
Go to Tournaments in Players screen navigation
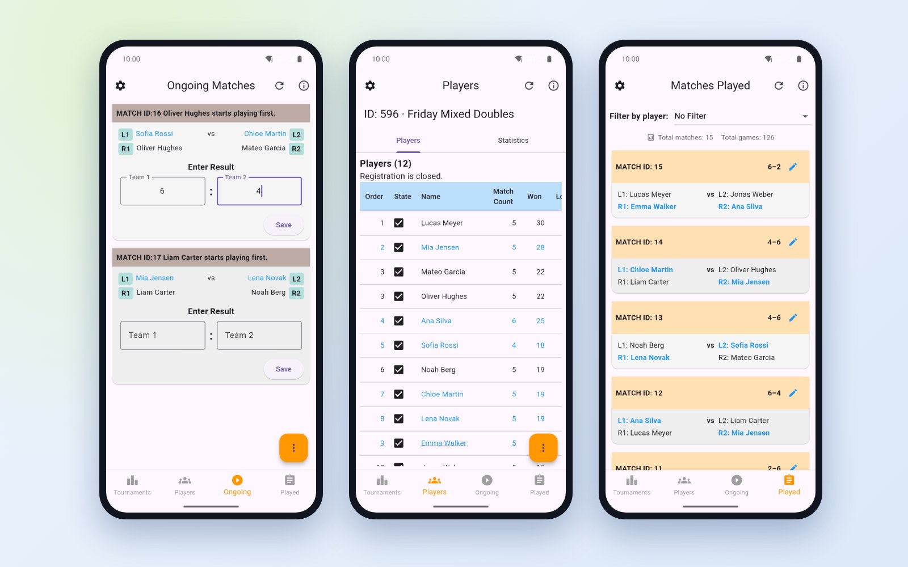point(382,485)
